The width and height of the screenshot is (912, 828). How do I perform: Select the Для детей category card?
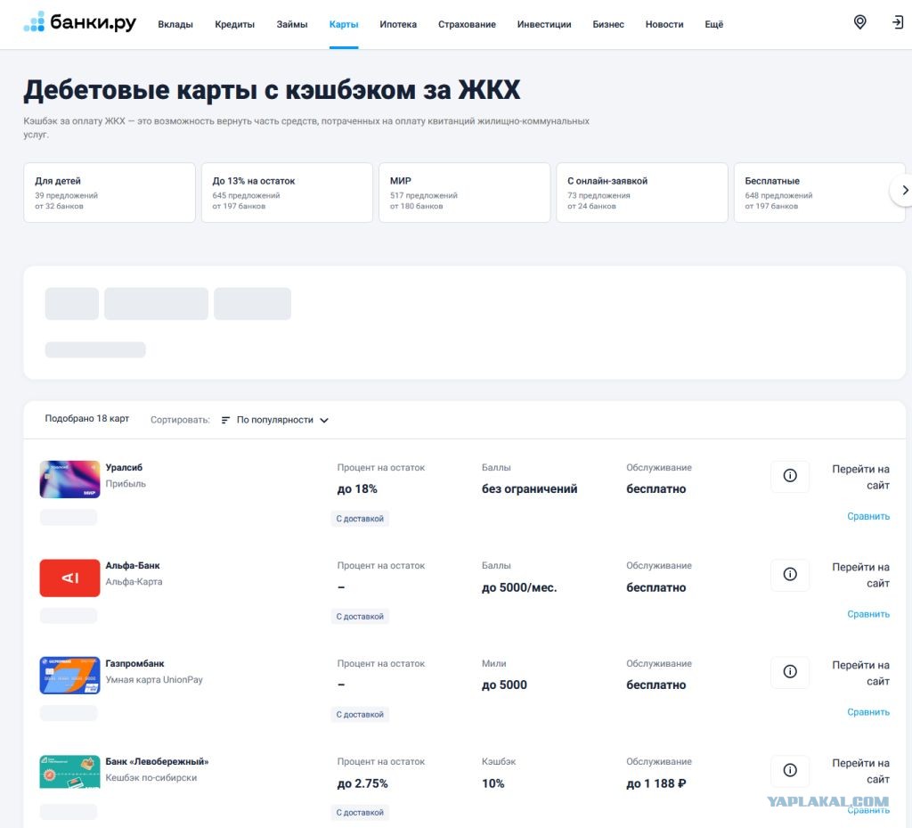click(x=110, y=193)
